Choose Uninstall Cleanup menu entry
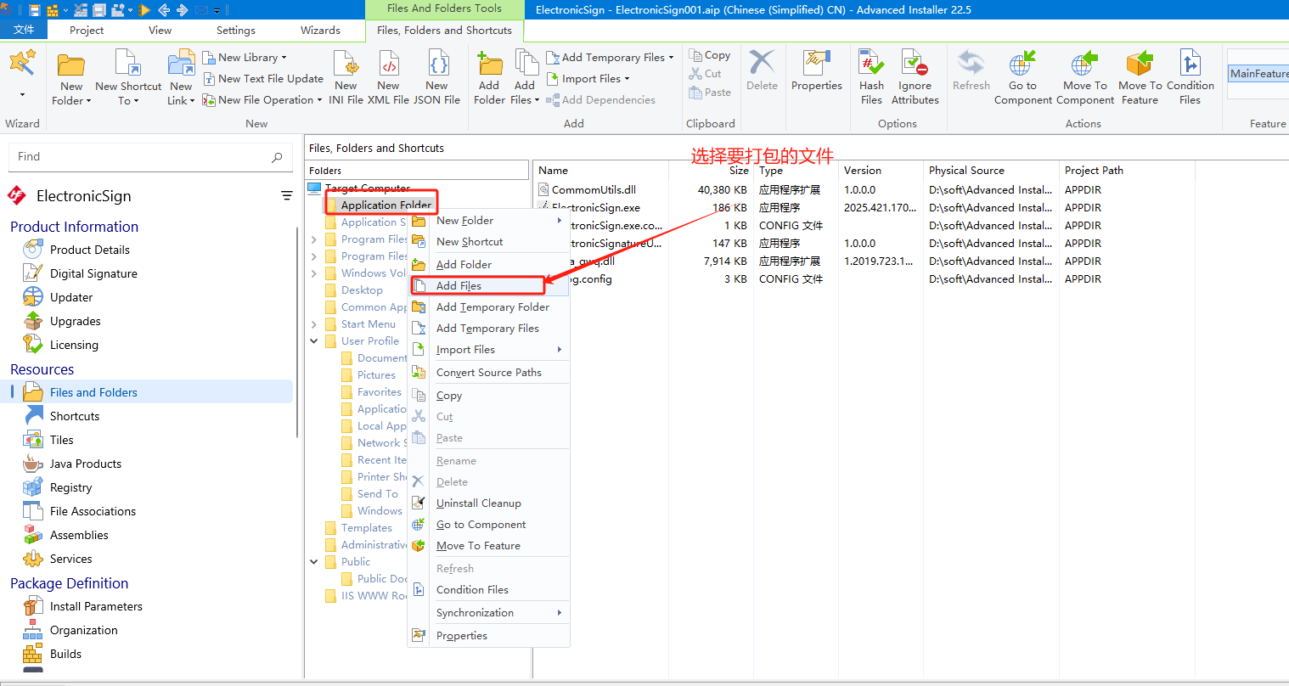Image resolution: width=1289 pixels, height=686 pixels. 488,503
